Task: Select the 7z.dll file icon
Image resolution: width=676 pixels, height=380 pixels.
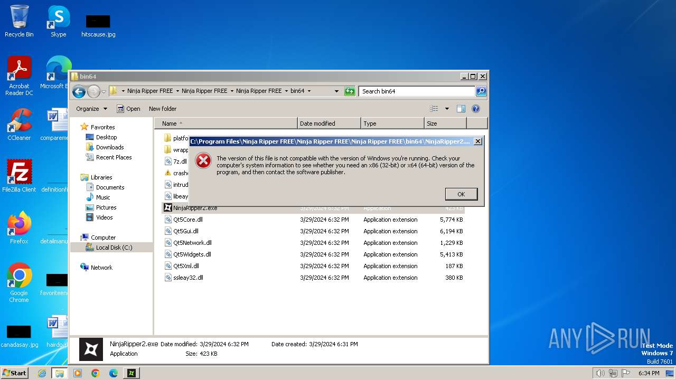Action: click(168, 161)
